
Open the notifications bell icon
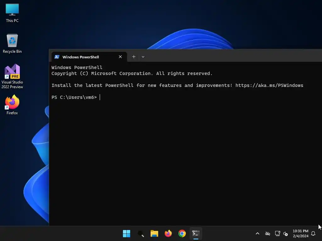[313, 233]
